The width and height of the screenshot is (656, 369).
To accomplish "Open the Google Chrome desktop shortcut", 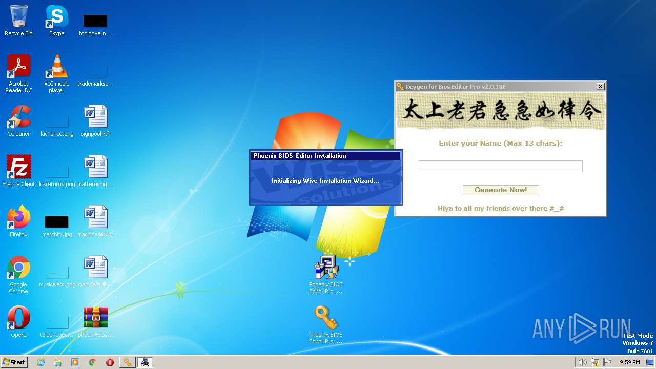I will pyautogui.click(x=18, y=275).
